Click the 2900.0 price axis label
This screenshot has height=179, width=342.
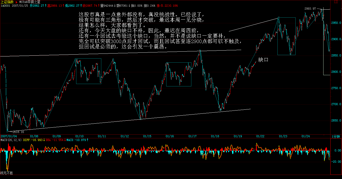pos(336,39)
